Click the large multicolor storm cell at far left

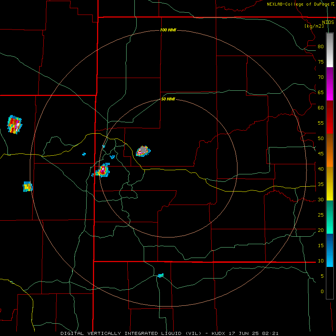pyautogui.click(x=15, y=124)
